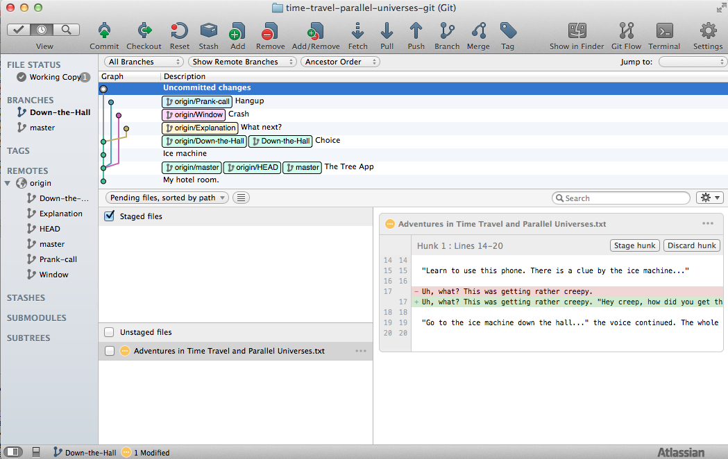Create a new branch with Branch icon

(x=447, y=31)
